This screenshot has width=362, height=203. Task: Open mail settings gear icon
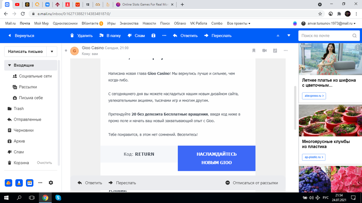click(51, 183)
